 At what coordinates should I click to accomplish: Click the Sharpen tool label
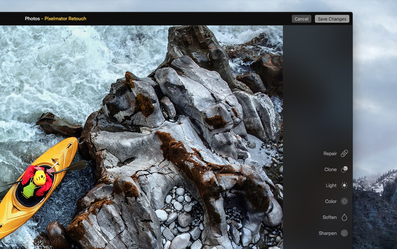(x=328, y=233)
